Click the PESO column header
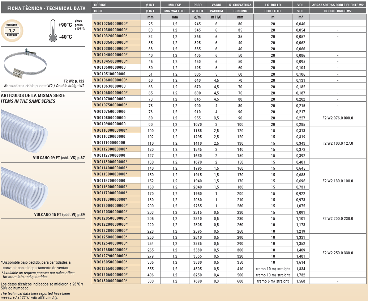The height and width of the screenshot is (301, 368). coord(197,5)
